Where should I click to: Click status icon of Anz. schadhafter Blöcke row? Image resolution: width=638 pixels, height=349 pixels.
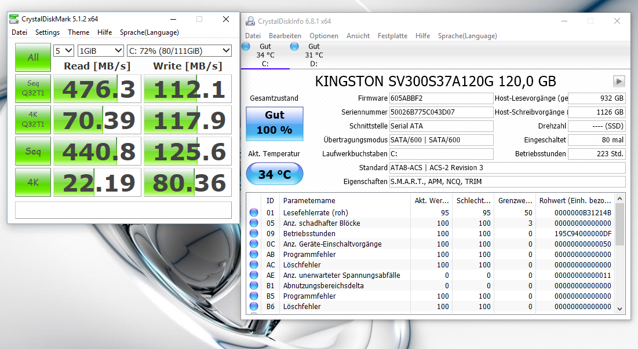click(x=254, y=223)
